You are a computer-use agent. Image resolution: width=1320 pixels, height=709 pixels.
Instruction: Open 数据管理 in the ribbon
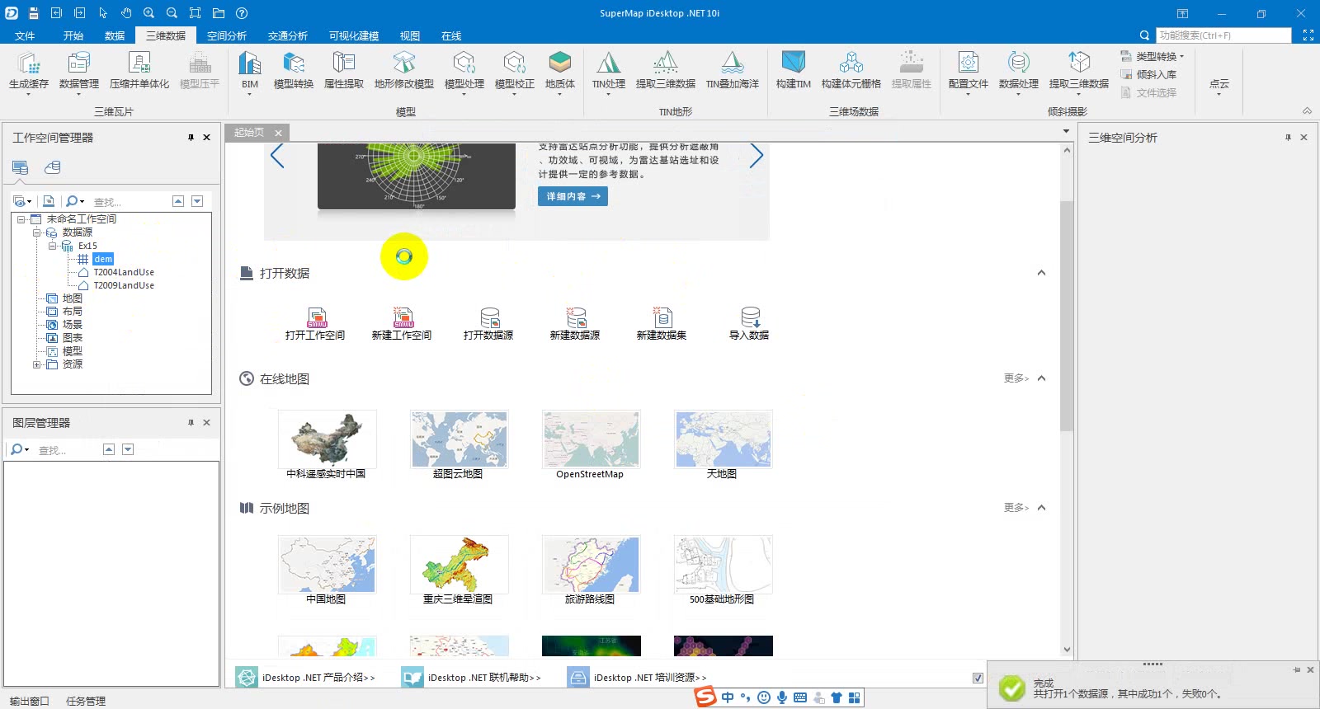pyautogui.click(x=79, y=72)
